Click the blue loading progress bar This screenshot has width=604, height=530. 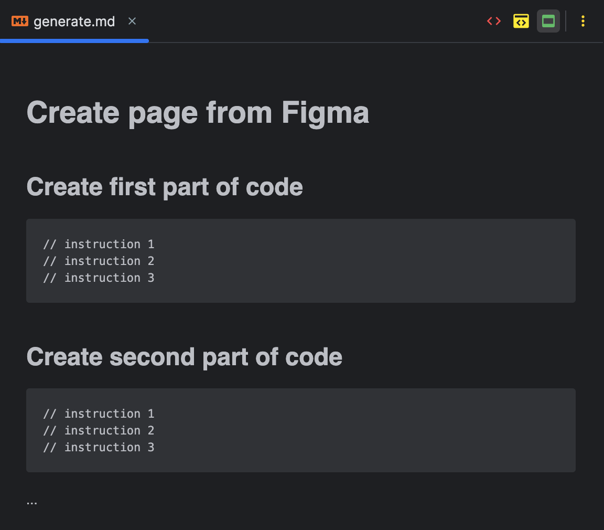[x=74, y=40]
